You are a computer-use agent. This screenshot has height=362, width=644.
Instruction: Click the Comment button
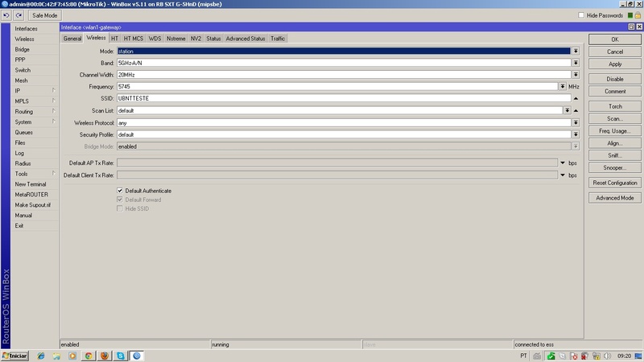click(x=615, y=91)
